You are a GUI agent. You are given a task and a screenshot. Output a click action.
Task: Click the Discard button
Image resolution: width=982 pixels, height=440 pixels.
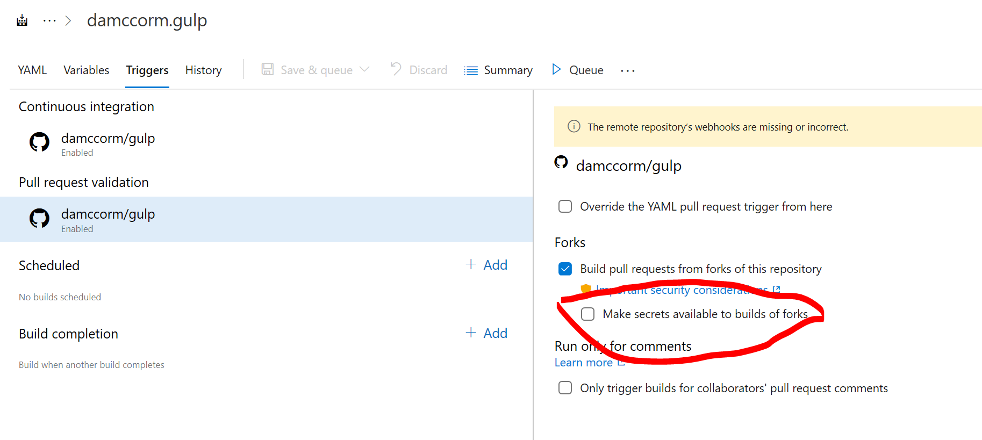click(419, 70)
